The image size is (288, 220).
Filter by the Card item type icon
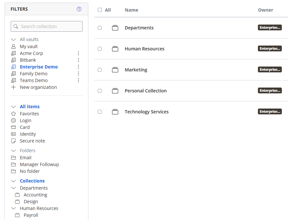tap(13, 127)
